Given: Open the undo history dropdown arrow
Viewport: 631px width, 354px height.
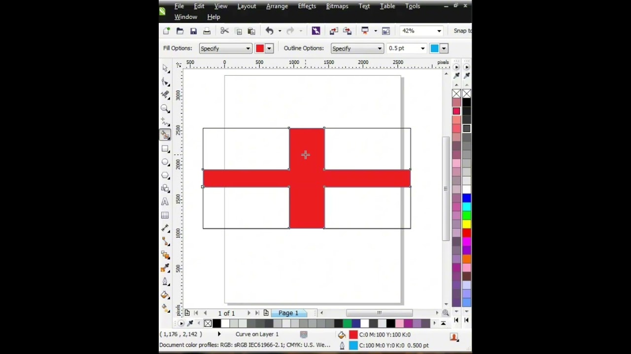Looking at the screenshot, I should 280,31.
